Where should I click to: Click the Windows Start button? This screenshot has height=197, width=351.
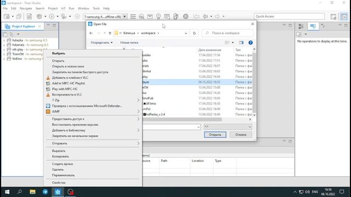click(7, 192)
